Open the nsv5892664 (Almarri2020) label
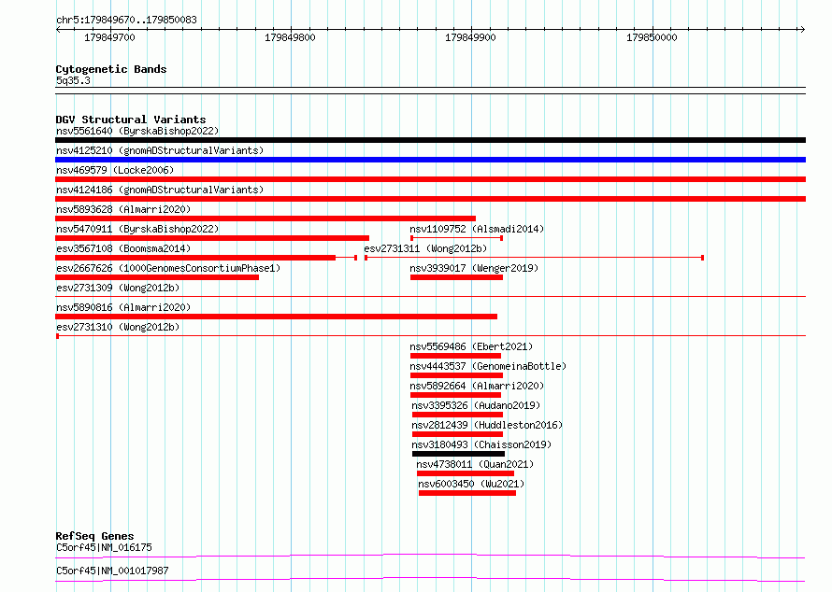Viewport: 832px width, 592px height. [x=477, y=386]
